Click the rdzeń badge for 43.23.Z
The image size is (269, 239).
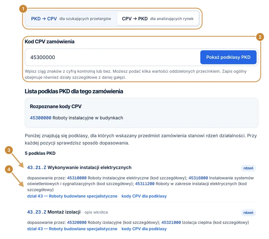[248, 212]
